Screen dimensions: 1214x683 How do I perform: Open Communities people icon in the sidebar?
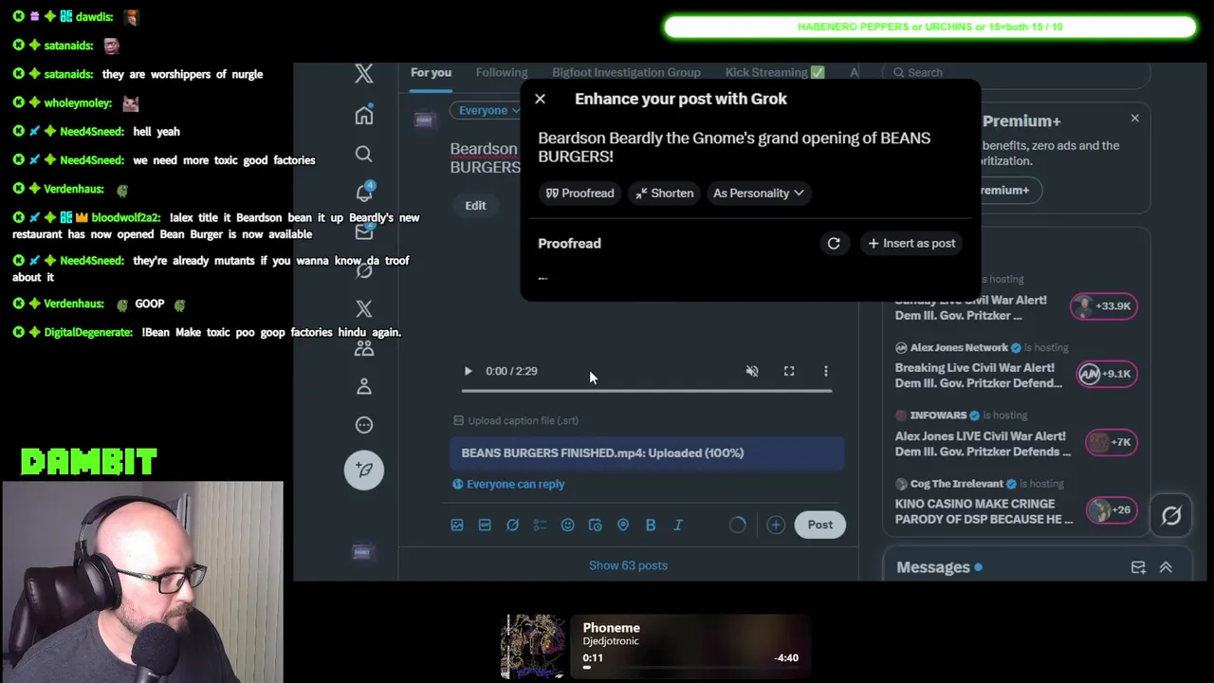(364, 348)
